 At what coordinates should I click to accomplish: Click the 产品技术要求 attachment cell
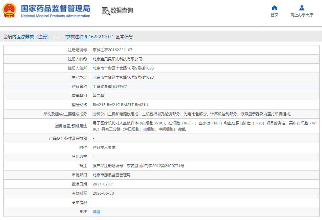point(104,147)
